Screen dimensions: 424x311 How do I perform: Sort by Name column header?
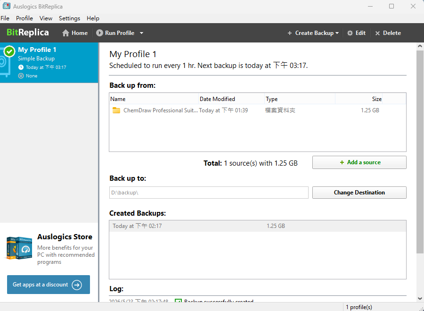(x=154, y=99)
